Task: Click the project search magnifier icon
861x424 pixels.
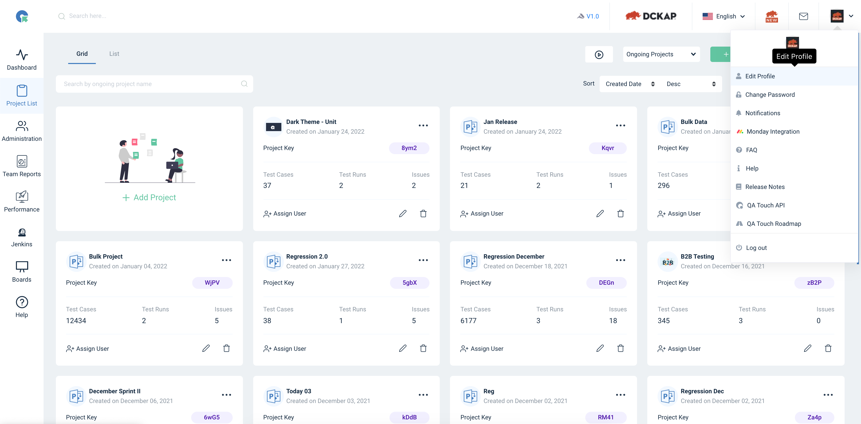Action: pos(244,84)
